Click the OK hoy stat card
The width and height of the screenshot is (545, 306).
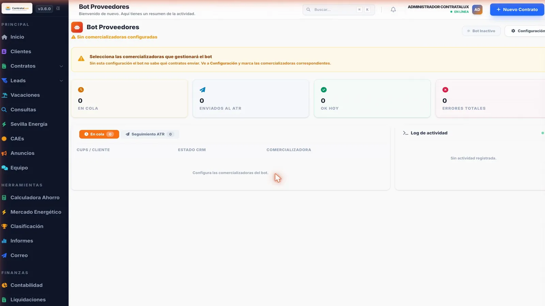(372, 99)
